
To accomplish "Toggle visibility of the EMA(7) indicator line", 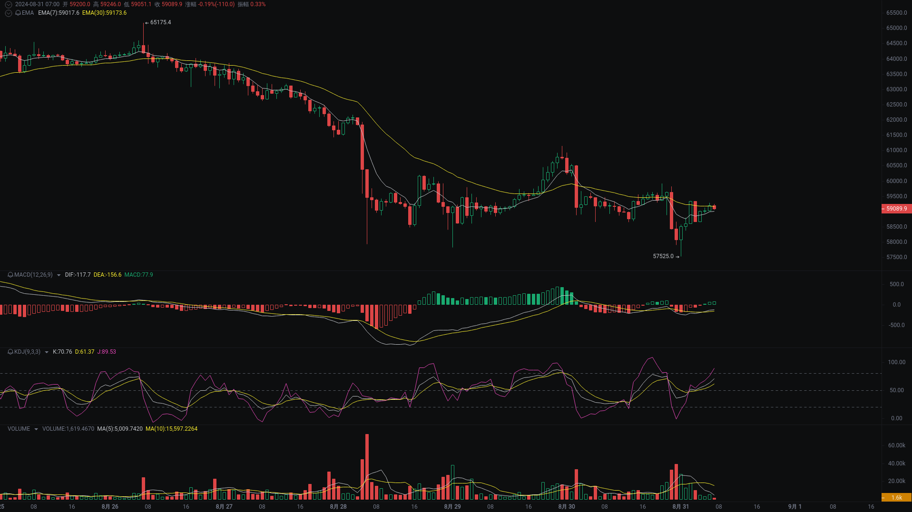I will pos(59,13).
